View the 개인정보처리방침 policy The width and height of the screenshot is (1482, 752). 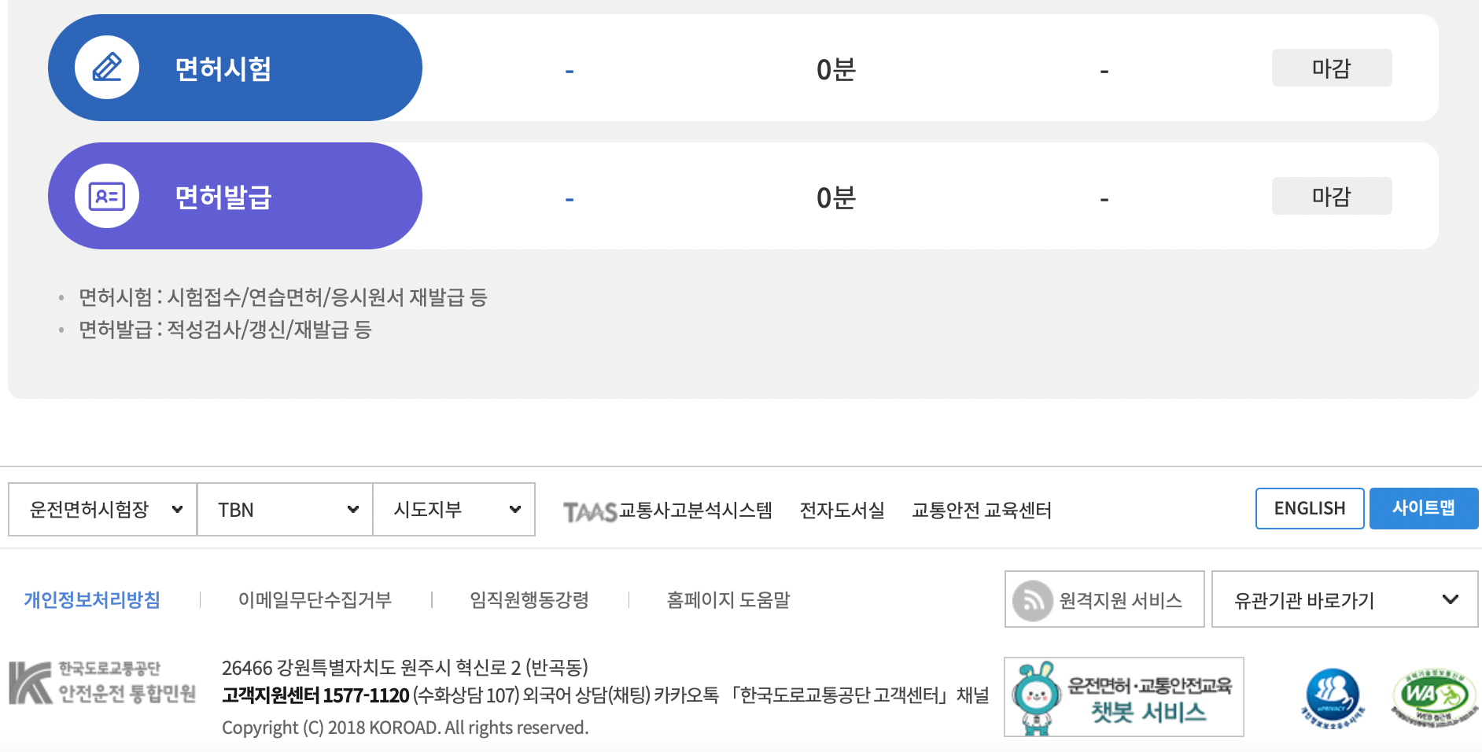pyautogui.click(x=90, y=599)
